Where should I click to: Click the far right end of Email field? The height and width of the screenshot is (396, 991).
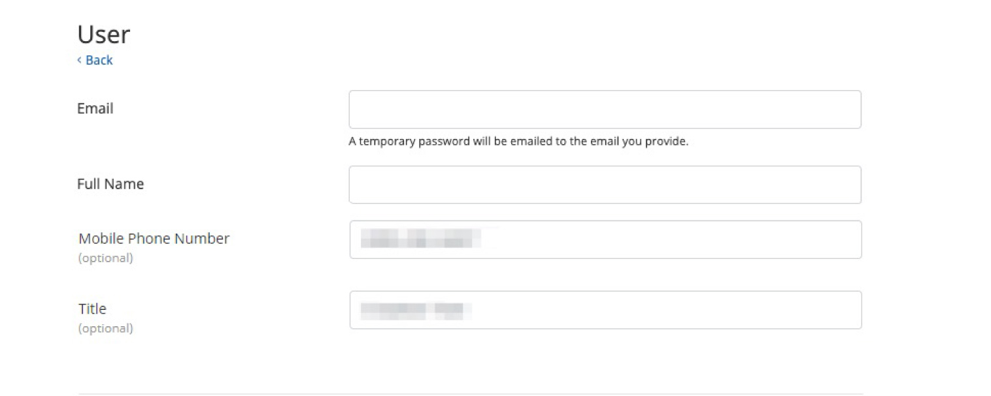tap(848, 110)
